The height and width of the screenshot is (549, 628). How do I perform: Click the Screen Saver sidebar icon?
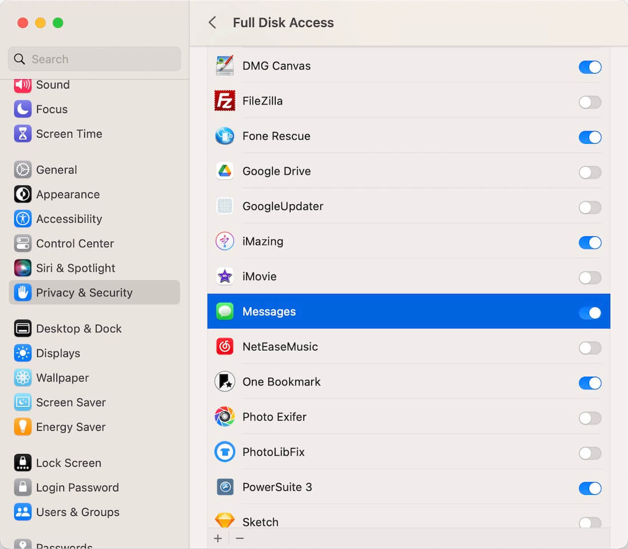23,402
